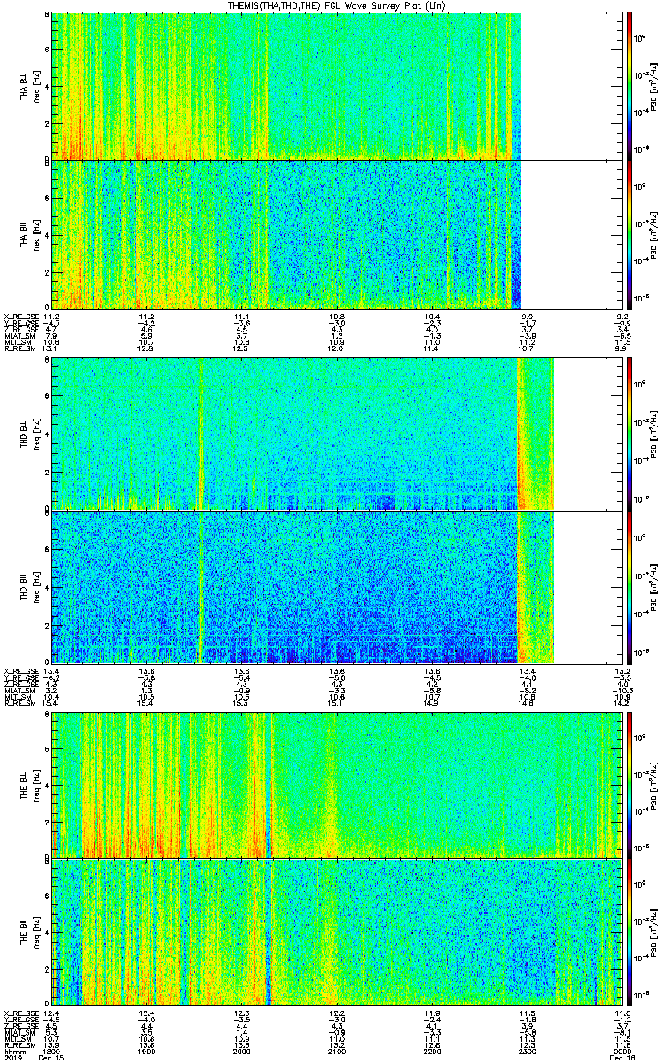Click THD R_RE_SM value 14.2

[x=621, y=704]
